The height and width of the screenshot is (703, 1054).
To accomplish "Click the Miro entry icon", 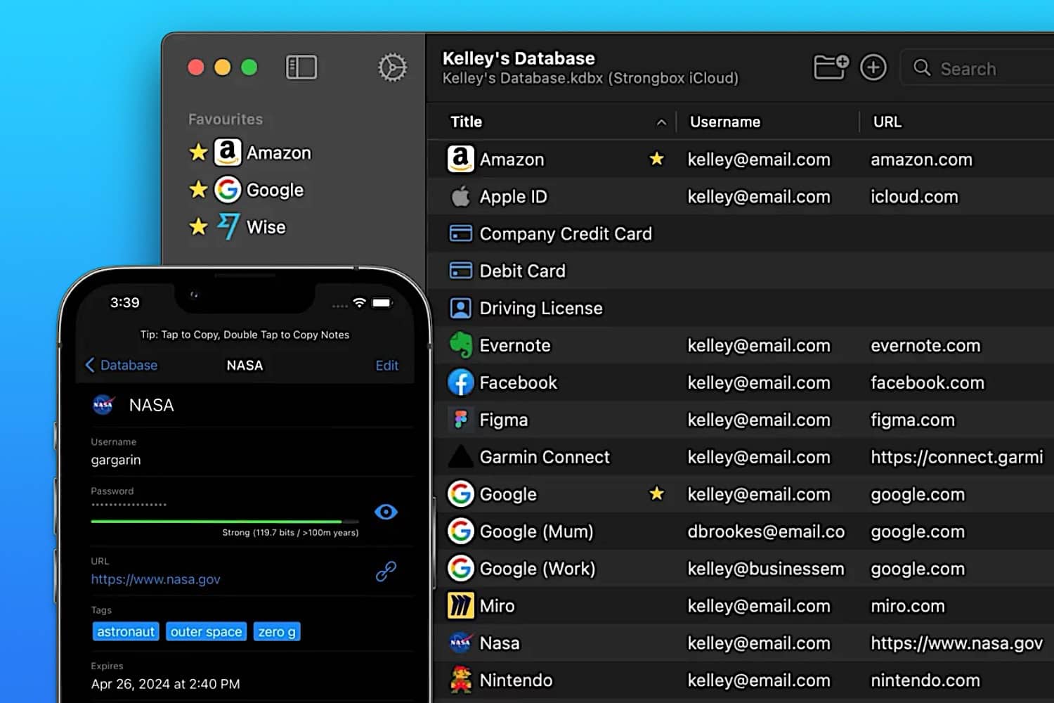I will pos(461,606).
